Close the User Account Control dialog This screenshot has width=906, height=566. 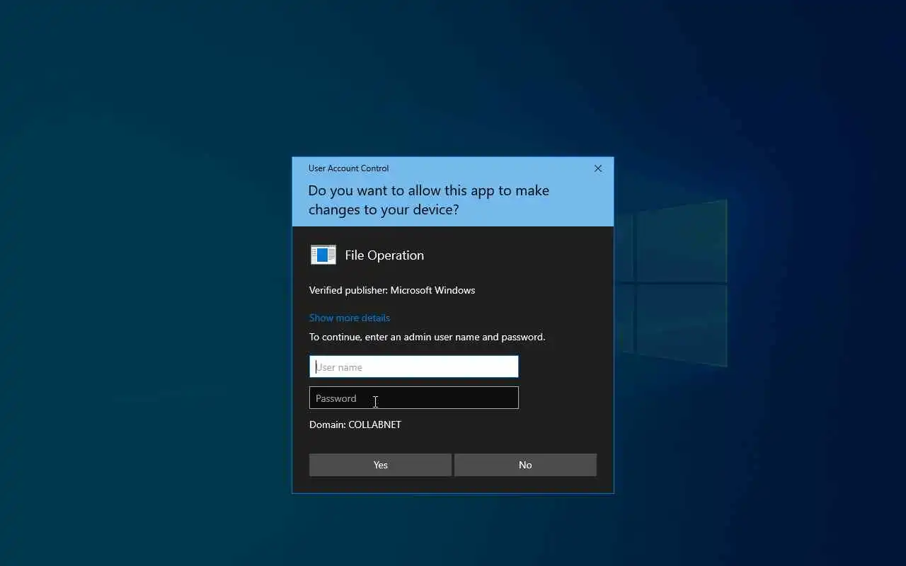tap(598, 168)
